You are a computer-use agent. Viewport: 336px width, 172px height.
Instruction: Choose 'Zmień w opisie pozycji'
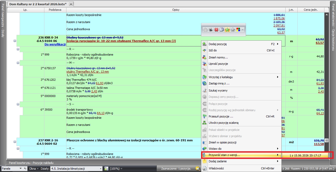pos(241,142)
